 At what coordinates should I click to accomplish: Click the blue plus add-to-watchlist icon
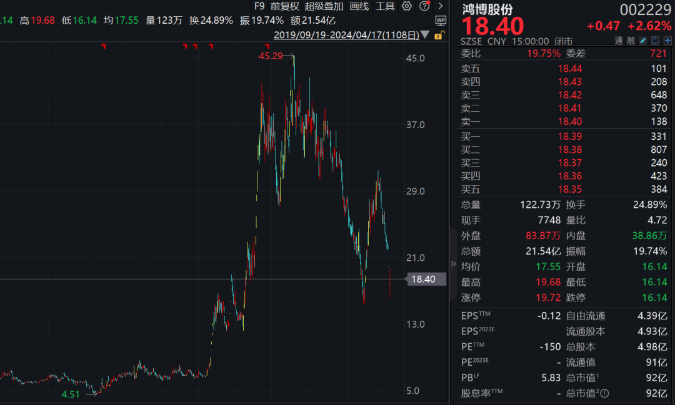(667, 41)
